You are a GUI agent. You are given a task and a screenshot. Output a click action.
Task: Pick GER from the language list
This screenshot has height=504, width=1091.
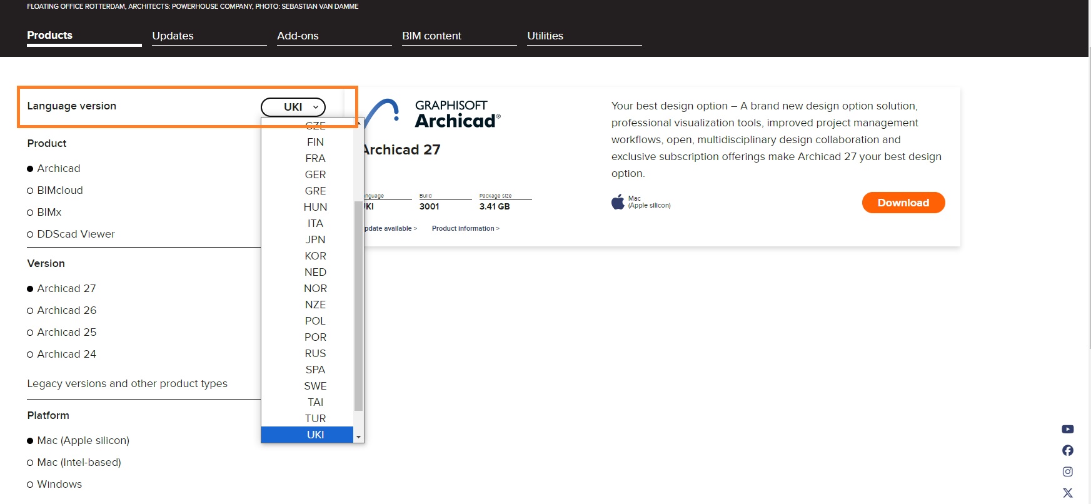click(308, 174)
